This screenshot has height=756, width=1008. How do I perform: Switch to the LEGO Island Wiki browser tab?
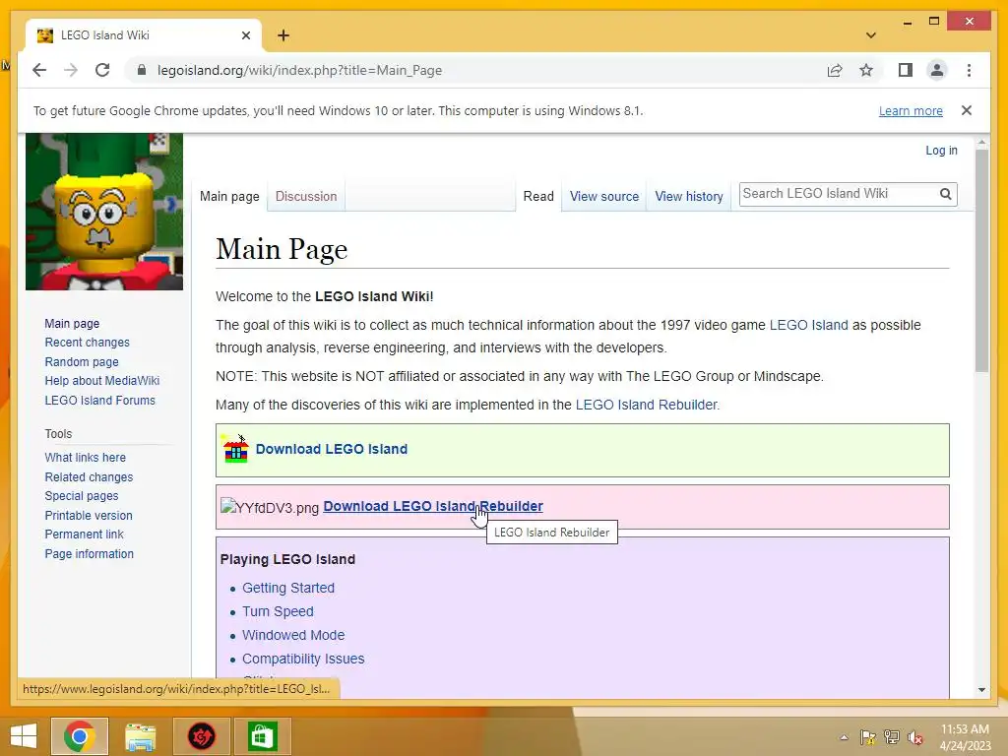point(142,35)
